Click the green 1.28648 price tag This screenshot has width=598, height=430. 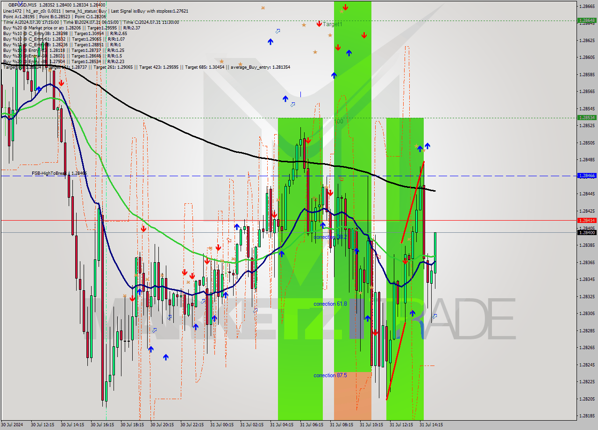click(587, 20)
